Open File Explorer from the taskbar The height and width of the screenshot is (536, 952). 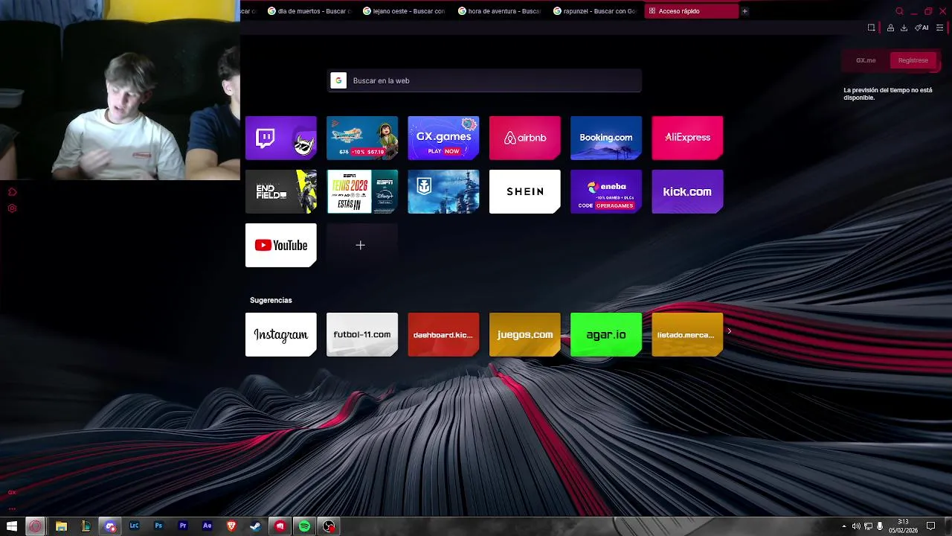pyautogui.click(x=61, y=526)
